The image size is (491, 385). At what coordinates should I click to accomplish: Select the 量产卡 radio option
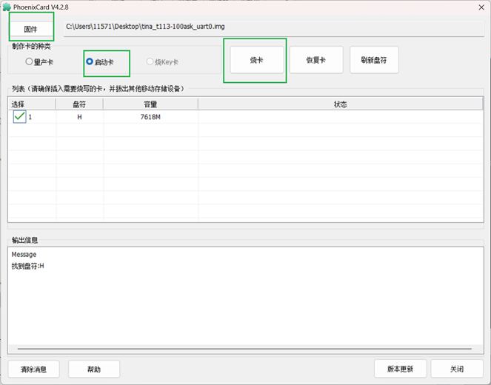(x=39, y=62)
